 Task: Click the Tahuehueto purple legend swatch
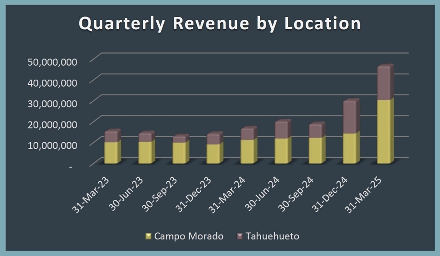(240, 236)
